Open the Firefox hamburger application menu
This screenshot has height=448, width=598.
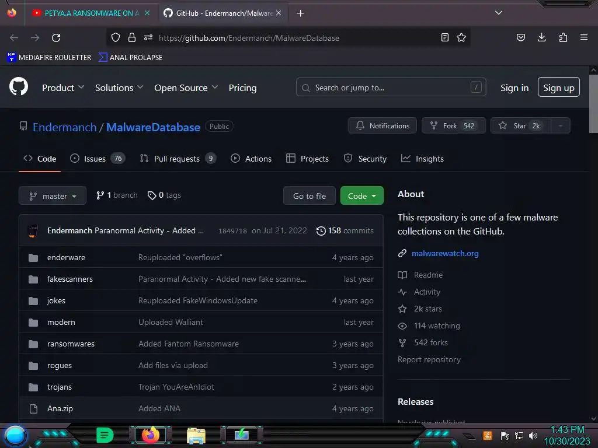584,37
